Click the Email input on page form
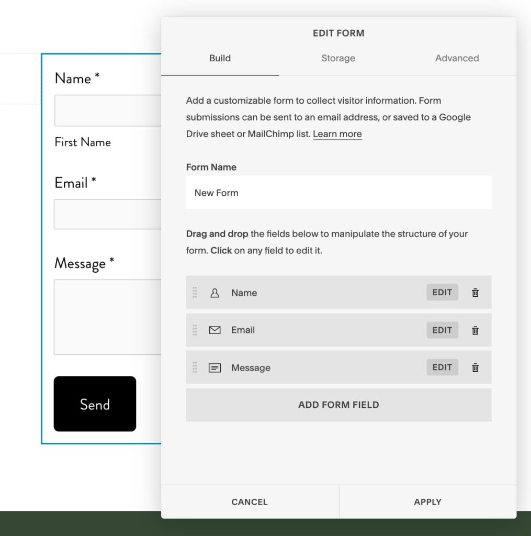531x536 pixels. (108, 214)
